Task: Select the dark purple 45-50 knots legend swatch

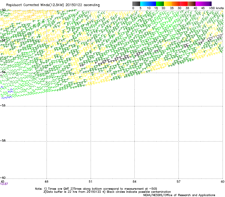Action: (x=207, y=4)
